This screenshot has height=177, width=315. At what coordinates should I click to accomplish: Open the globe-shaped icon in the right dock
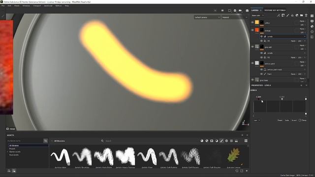pos(312,26)
